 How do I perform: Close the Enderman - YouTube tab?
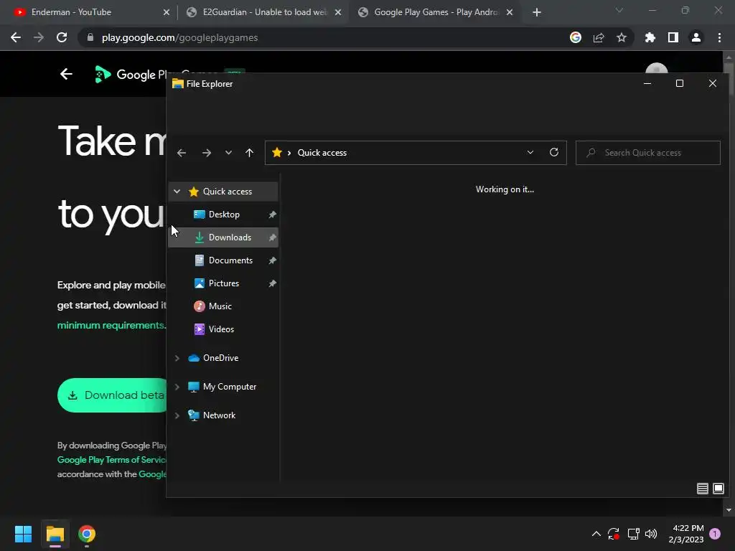(167, 12)
